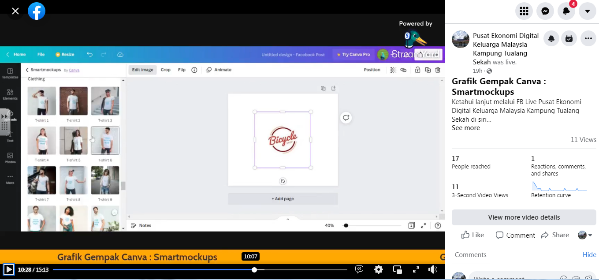Click View more video details
Image resolution: width=599 pixels, height=280 pixels.
(524, 217)
